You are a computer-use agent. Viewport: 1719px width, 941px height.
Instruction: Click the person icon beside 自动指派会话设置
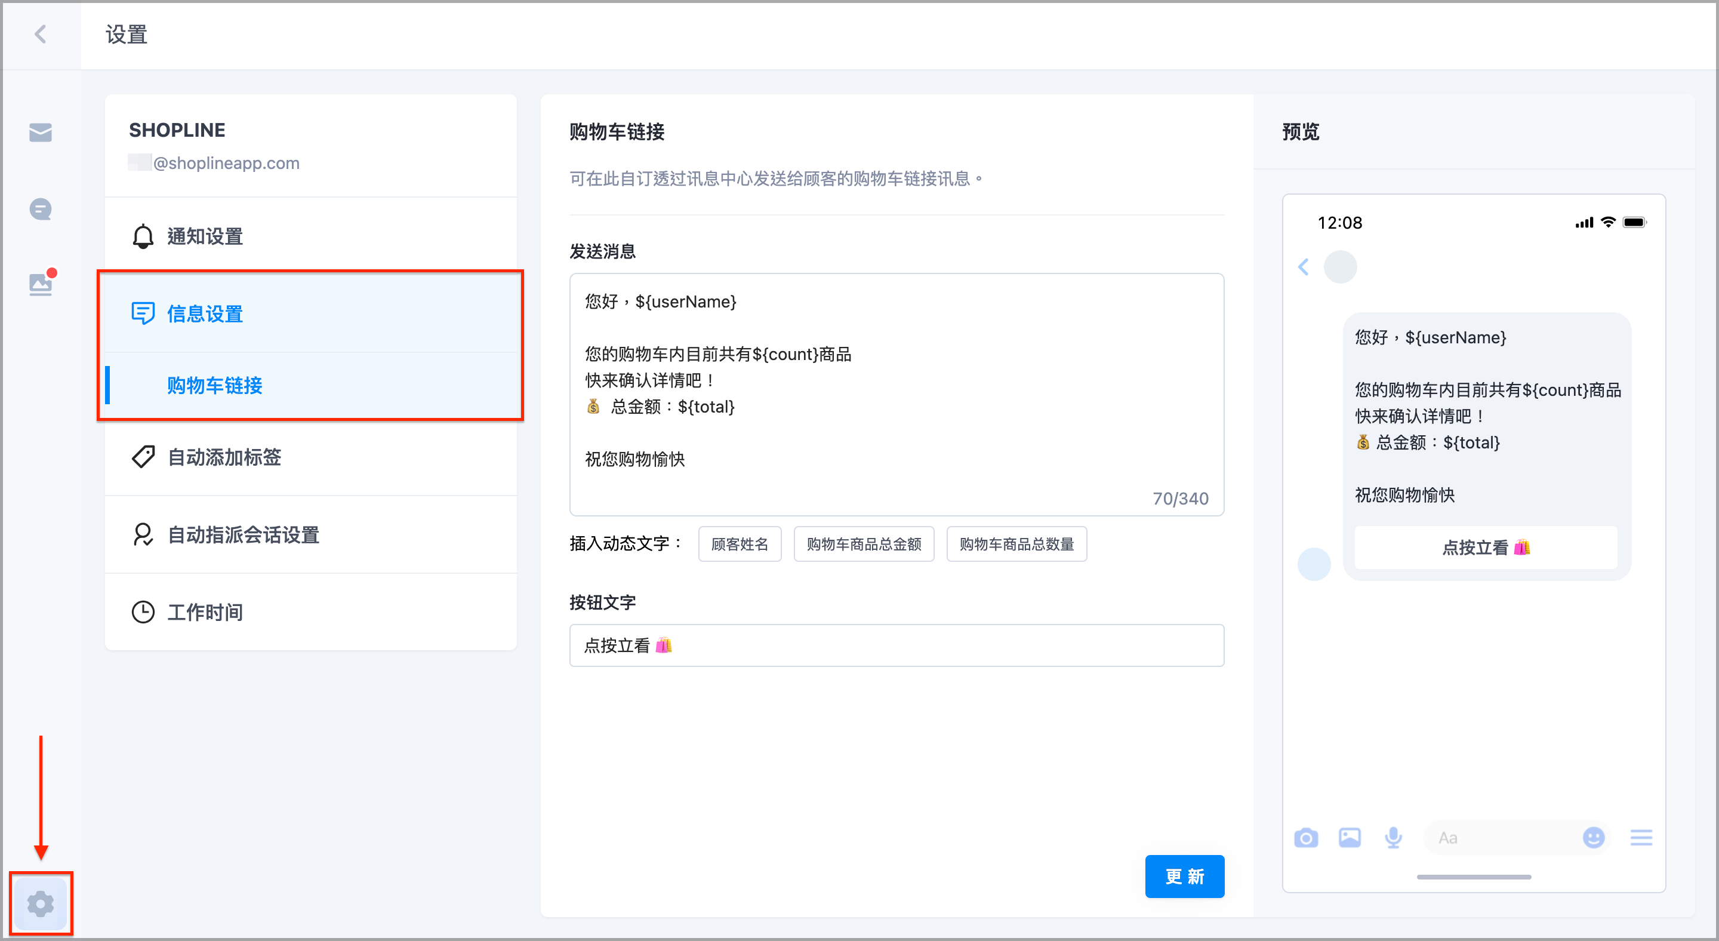(x=143, y=534)
